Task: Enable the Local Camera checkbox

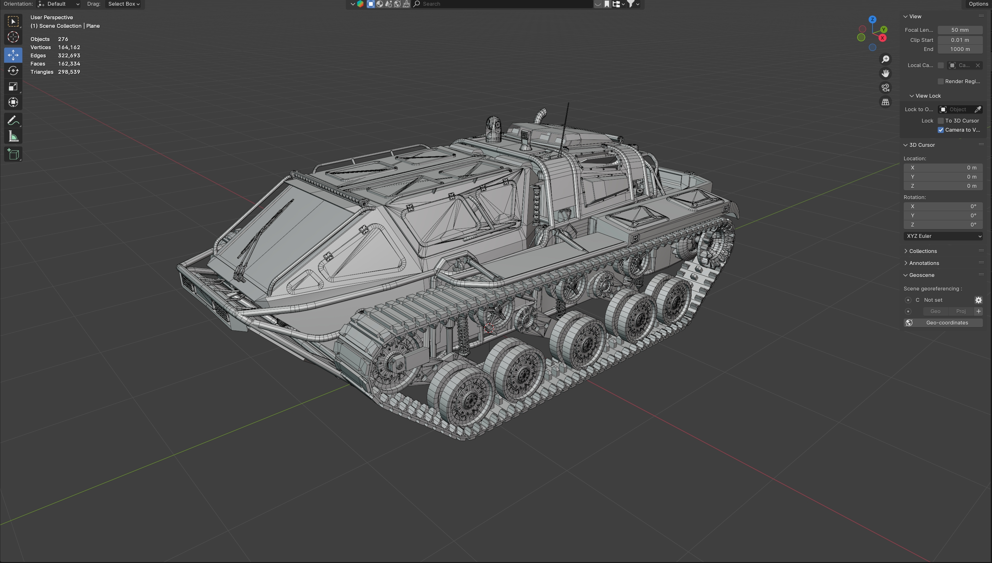Action: pos(941,65)
